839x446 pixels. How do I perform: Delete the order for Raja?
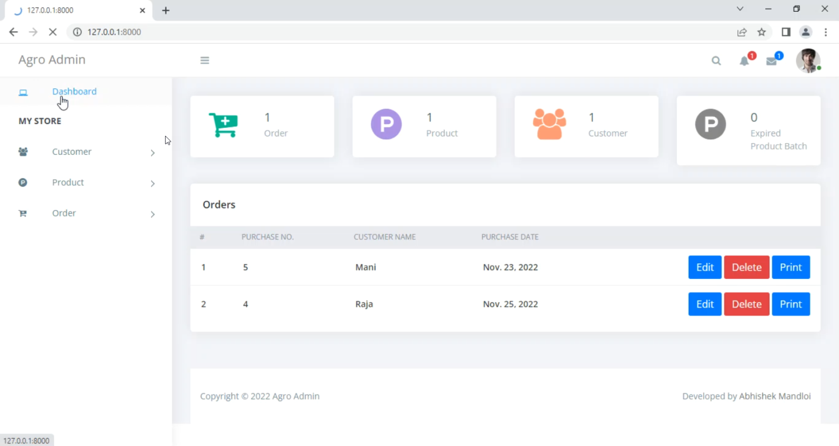tap(747, 304)
